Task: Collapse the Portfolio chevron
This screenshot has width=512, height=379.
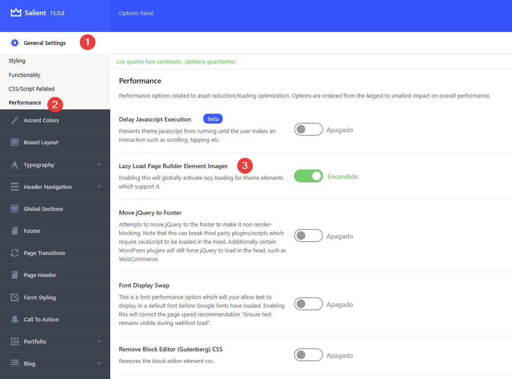Action: [99, 341]
